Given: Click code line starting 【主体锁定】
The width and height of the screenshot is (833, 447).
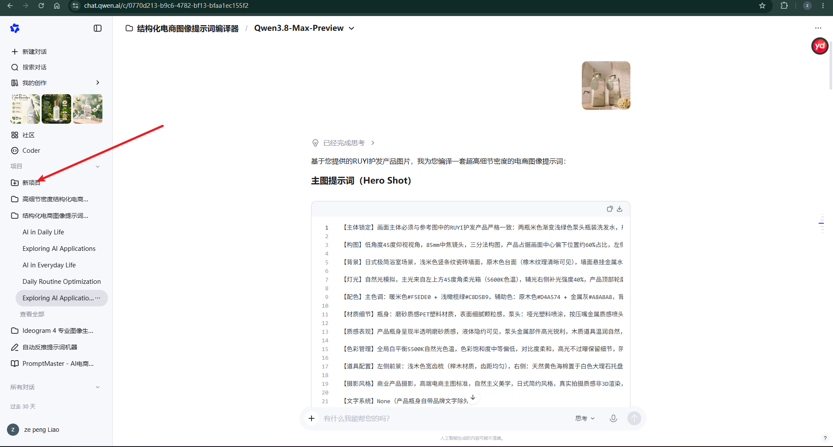Looking at the screenshot, I should (x=482, y=227).
